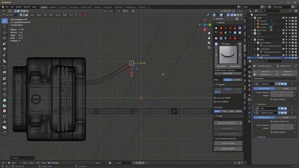
Task: Click the Blender logo menu icon
Action: (x=3, y=7)
